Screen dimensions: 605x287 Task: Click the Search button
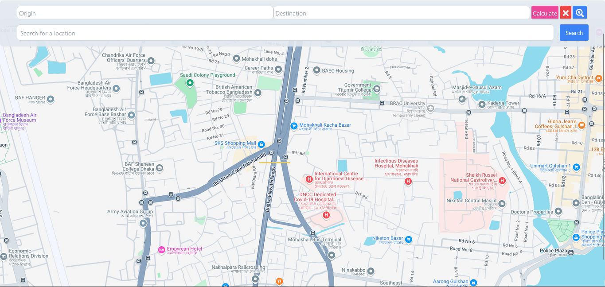click(x=574, y=32)
